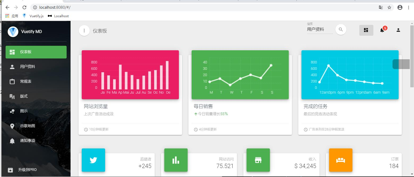
Task: Click the 每日销售 green chart card
Action: pos(240,75)
